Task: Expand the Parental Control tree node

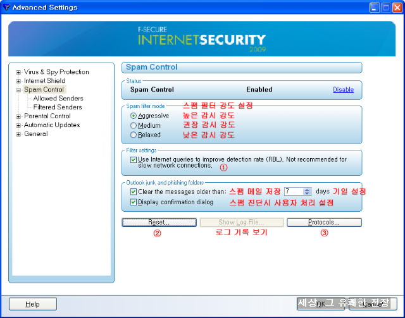Action: point(18,117)
